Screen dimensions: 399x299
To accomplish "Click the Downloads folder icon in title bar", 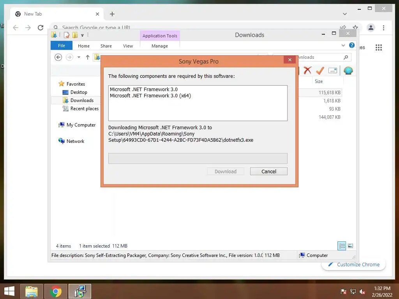I will [54, 35].
